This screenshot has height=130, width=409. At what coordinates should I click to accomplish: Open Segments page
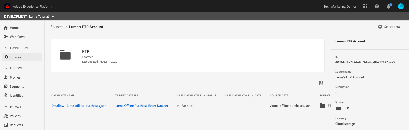tap(17, 86)
